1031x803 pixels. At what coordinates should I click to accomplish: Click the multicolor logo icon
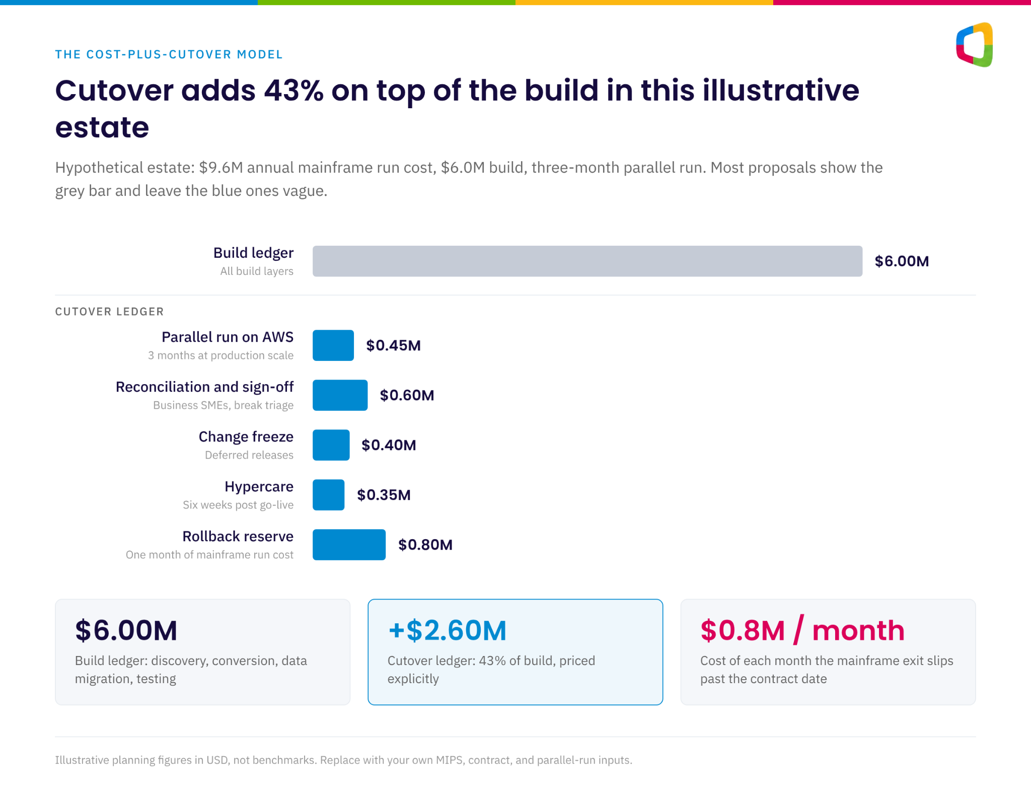click(x=975, y=45)
